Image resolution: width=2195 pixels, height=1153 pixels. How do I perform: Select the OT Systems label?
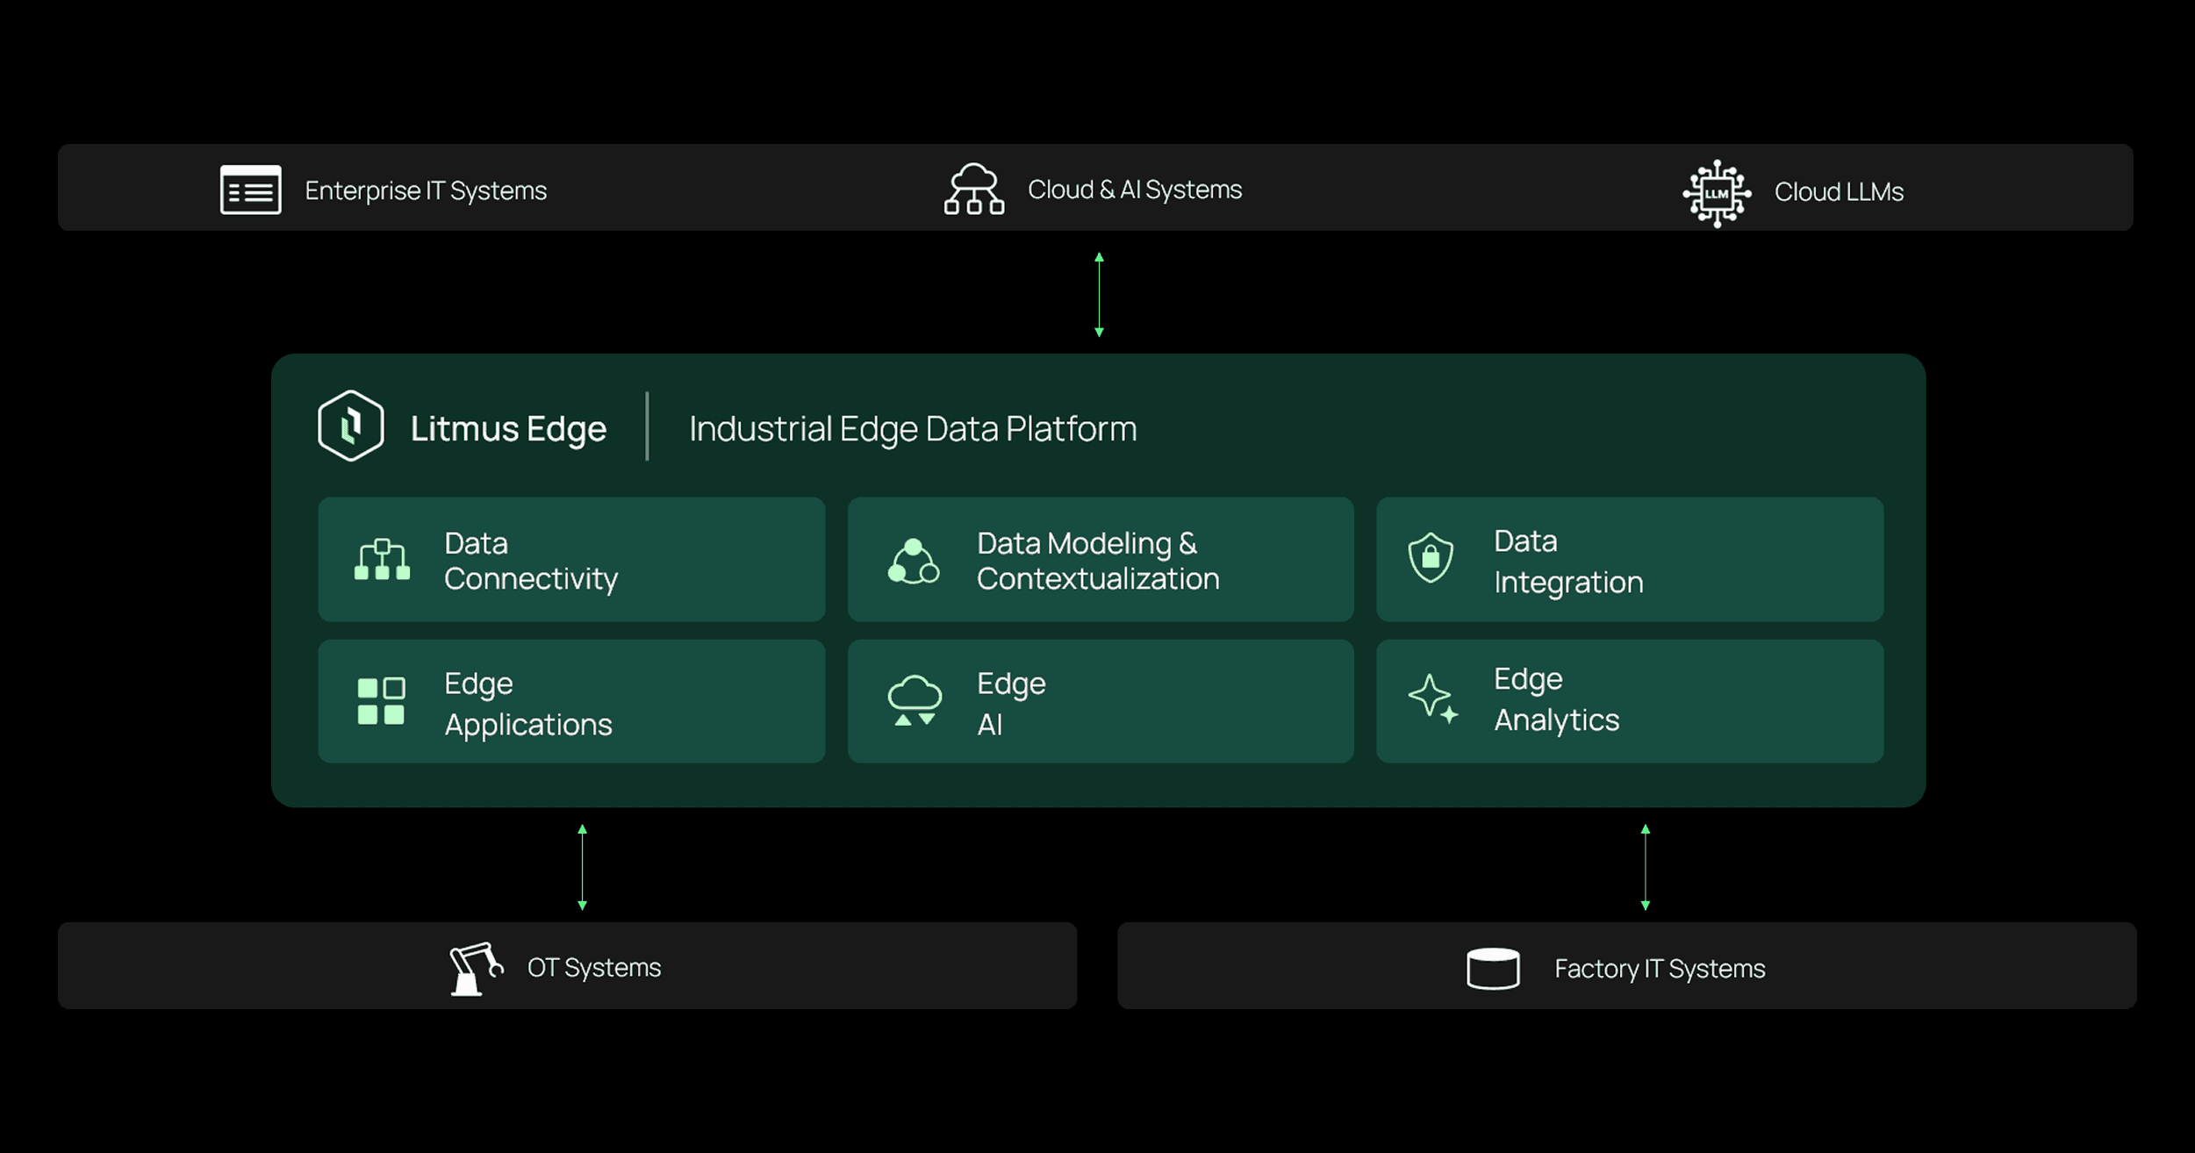coord(594,967)
